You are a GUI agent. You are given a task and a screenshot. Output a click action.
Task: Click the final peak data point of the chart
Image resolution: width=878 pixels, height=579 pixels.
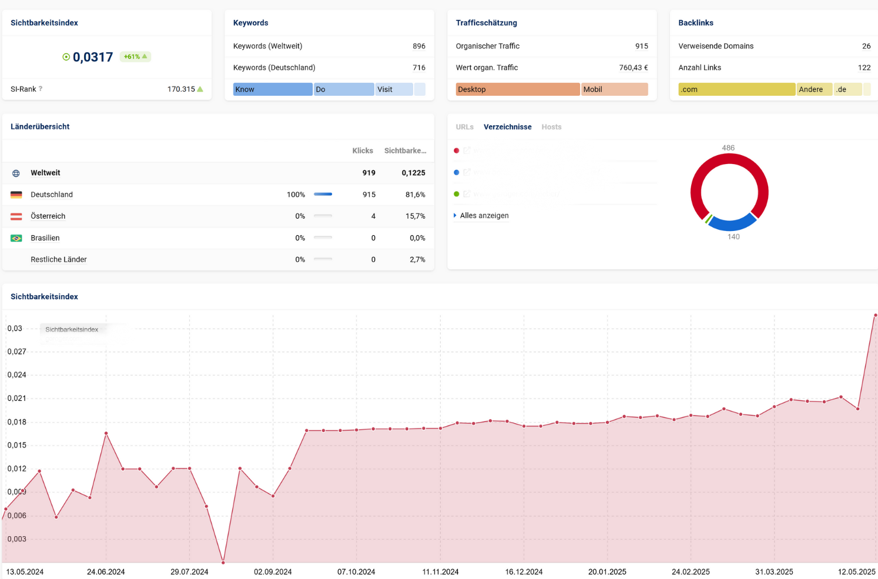coord(876,316)
